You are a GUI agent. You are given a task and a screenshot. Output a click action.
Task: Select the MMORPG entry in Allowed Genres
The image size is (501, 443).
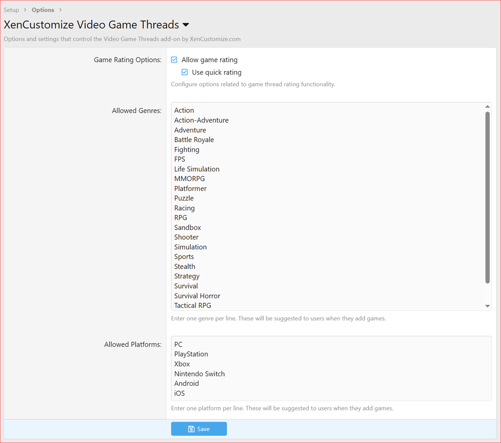tap(189, 178)
